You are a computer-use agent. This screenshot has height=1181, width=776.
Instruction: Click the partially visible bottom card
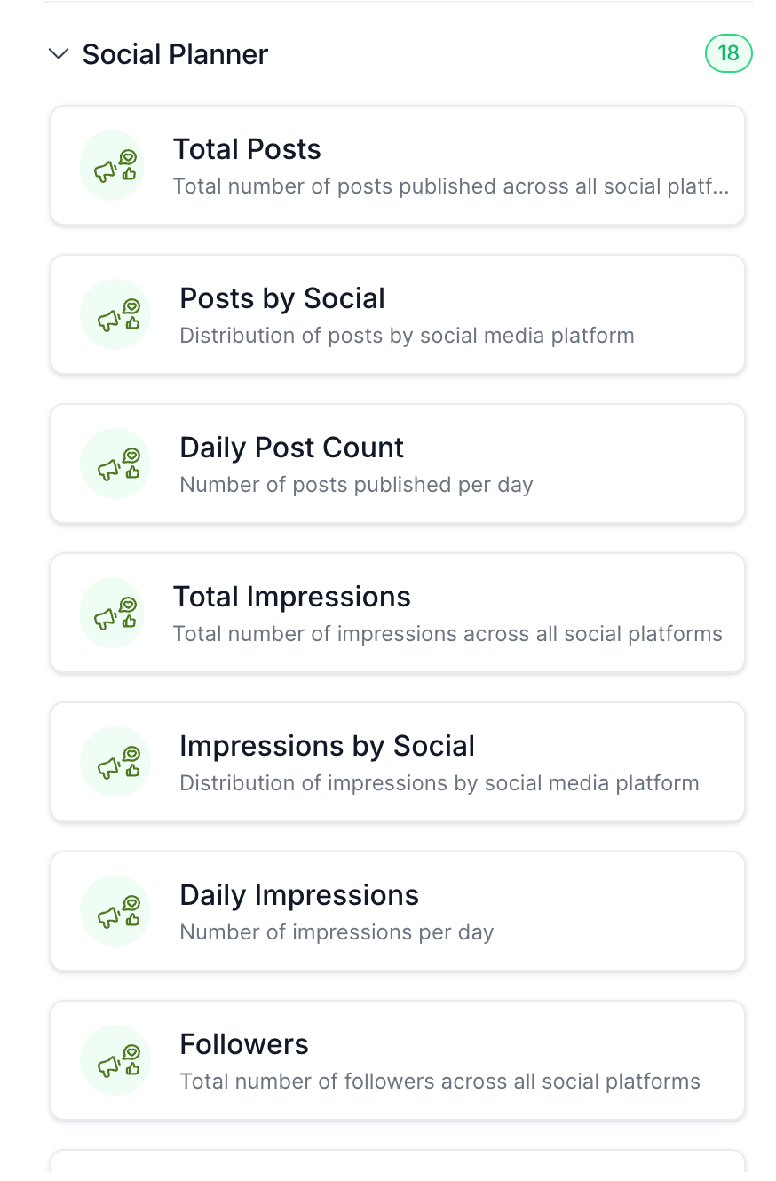click(x=398, y=1168)
